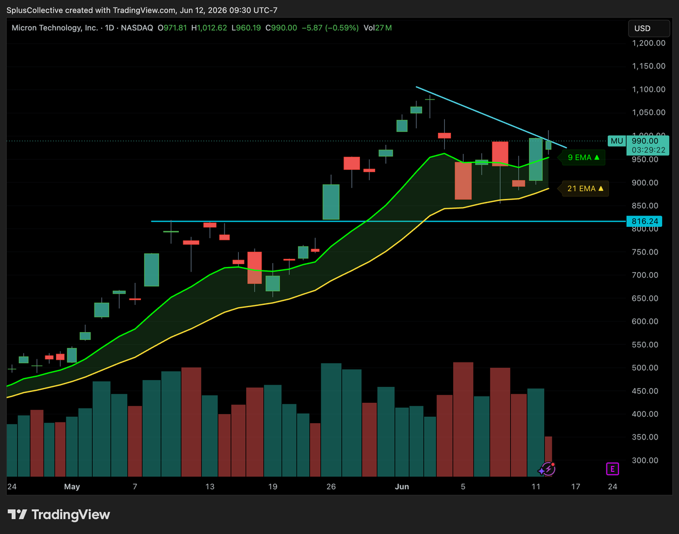Open the earnings 'E' marker icon

(612, 469)
